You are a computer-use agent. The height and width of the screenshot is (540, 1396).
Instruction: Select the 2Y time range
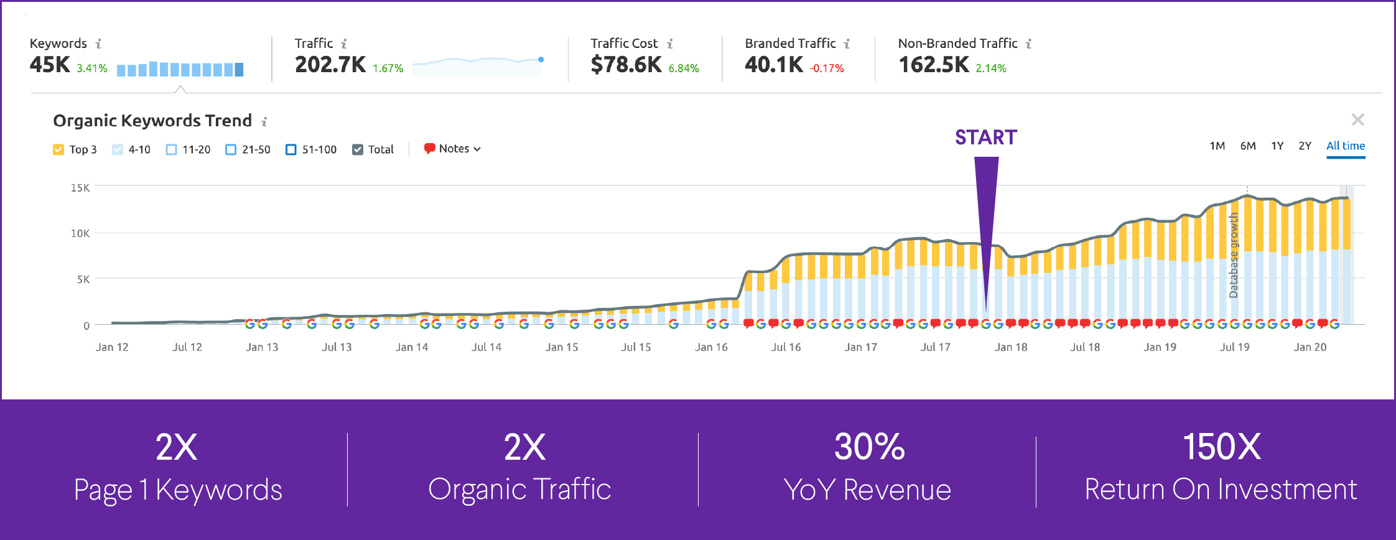tap(1305, 146)
